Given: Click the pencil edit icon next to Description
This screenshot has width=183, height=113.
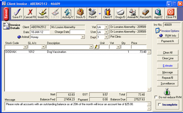Looking at the screenshot, I should point(96,47).
